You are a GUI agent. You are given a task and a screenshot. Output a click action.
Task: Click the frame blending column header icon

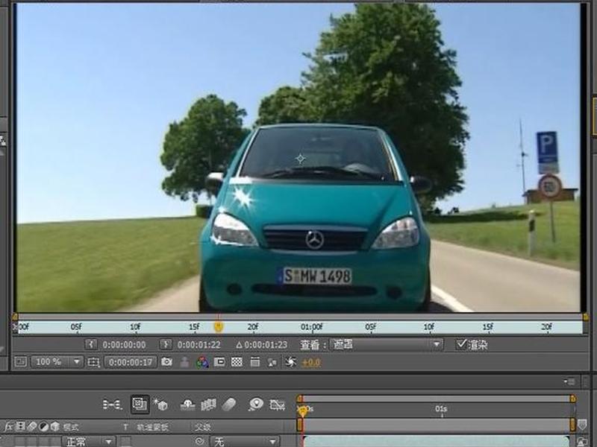pyautogui.click(x=21, y=426)
